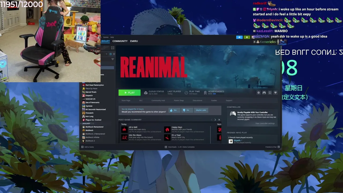Select Dispatch in library

pos(87,95)
